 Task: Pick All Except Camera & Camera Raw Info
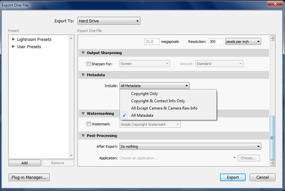[164, 108]
